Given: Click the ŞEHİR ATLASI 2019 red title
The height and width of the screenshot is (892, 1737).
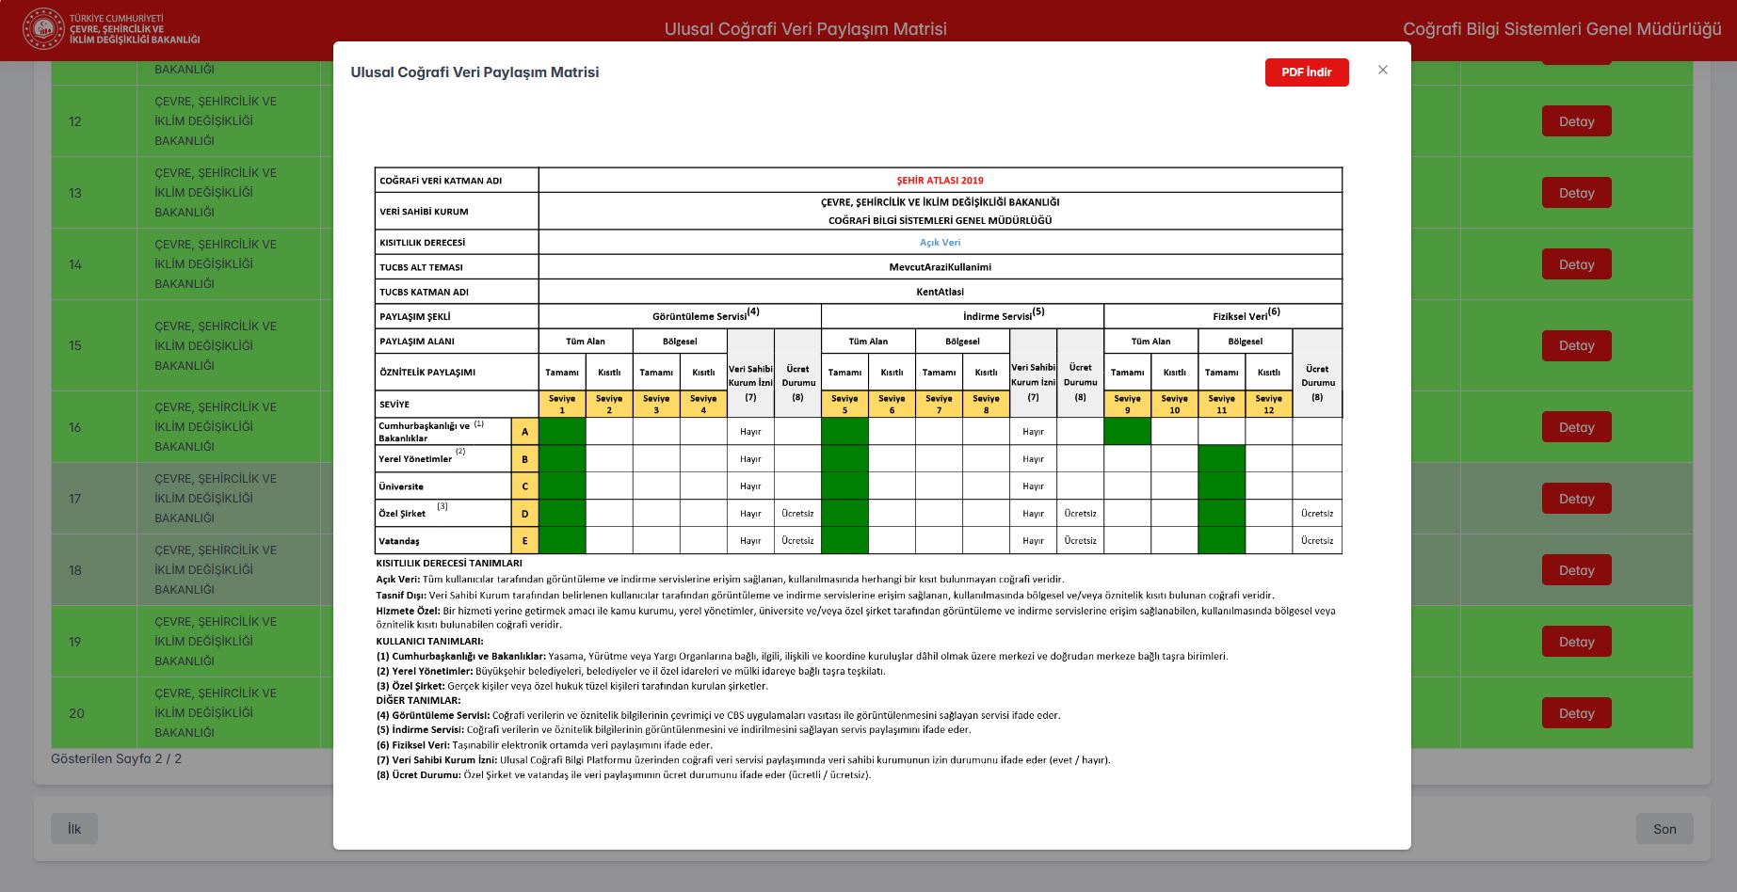Looking at the screenshot, I should pyautogui.click(x=940, y=181).
